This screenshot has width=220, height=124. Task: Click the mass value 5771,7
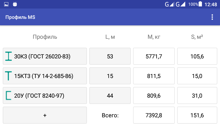[x=154, y=56]
